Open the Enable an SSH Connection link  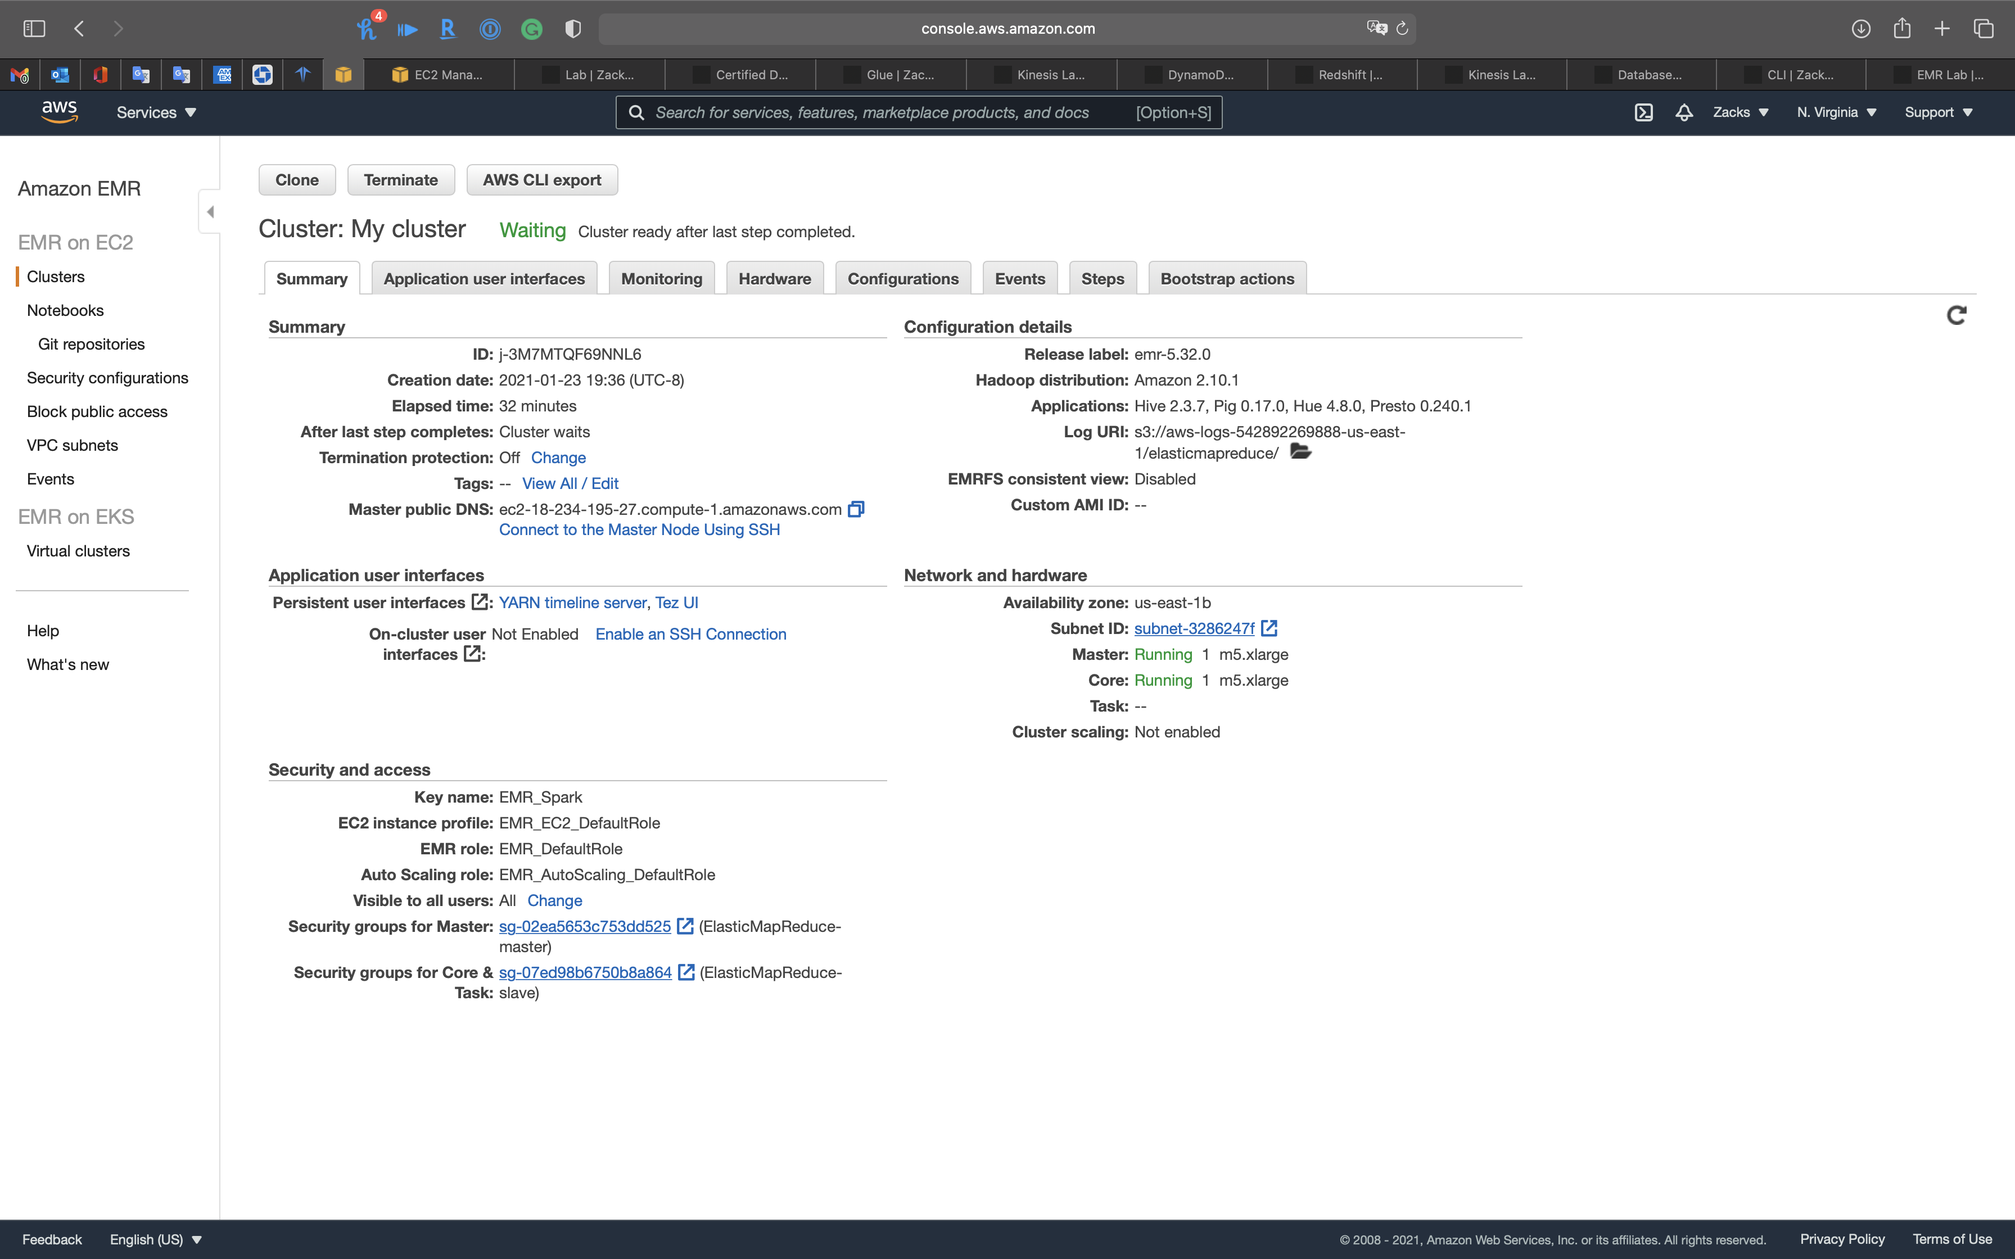point(690,633)
